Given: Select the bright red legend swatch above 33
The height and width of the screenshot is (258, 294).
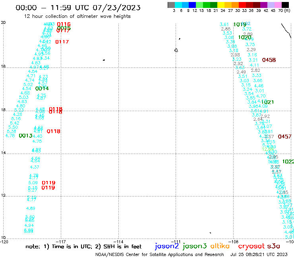Looking at the screenshot, I should 242,5.
